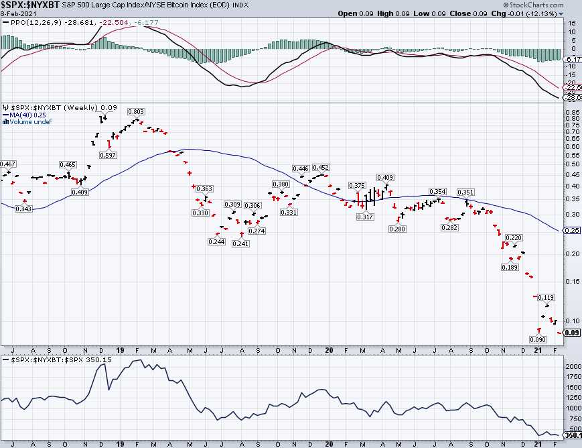The image size is (582, 448).
Task: Click the MA(40) blue line legend icon
Action: [x=5, y=115]
